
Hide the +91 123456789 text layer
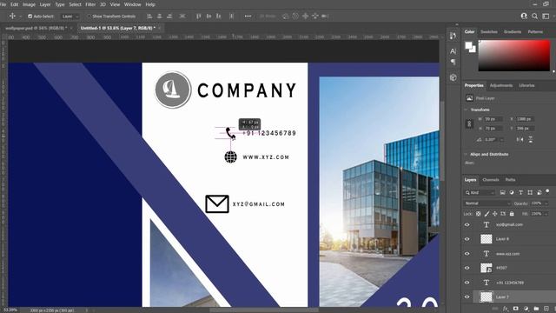[467, 283]
